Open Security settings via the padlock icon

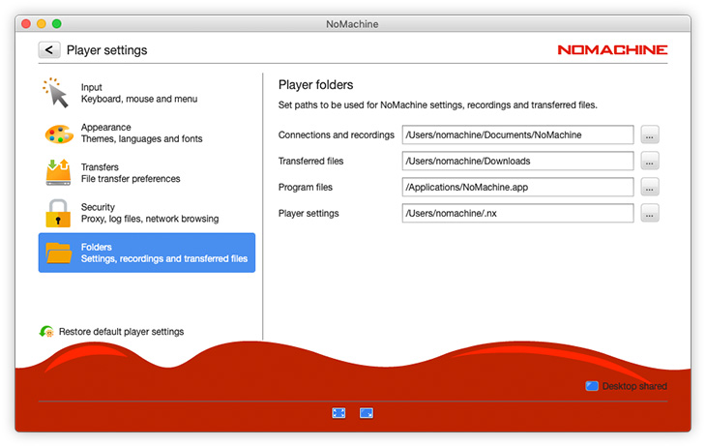(58, 212)
